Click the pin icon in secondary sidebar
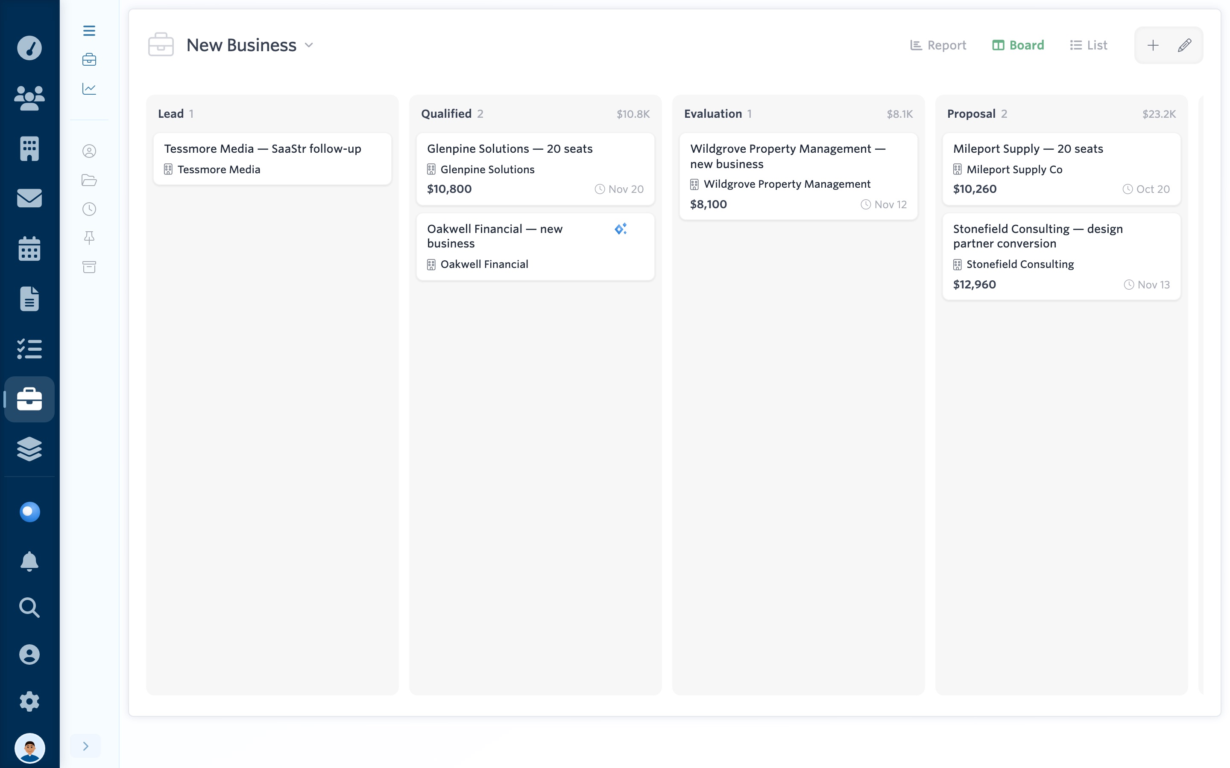Image resolution: width=1230 pixels, height=768 pixels. 89,238
